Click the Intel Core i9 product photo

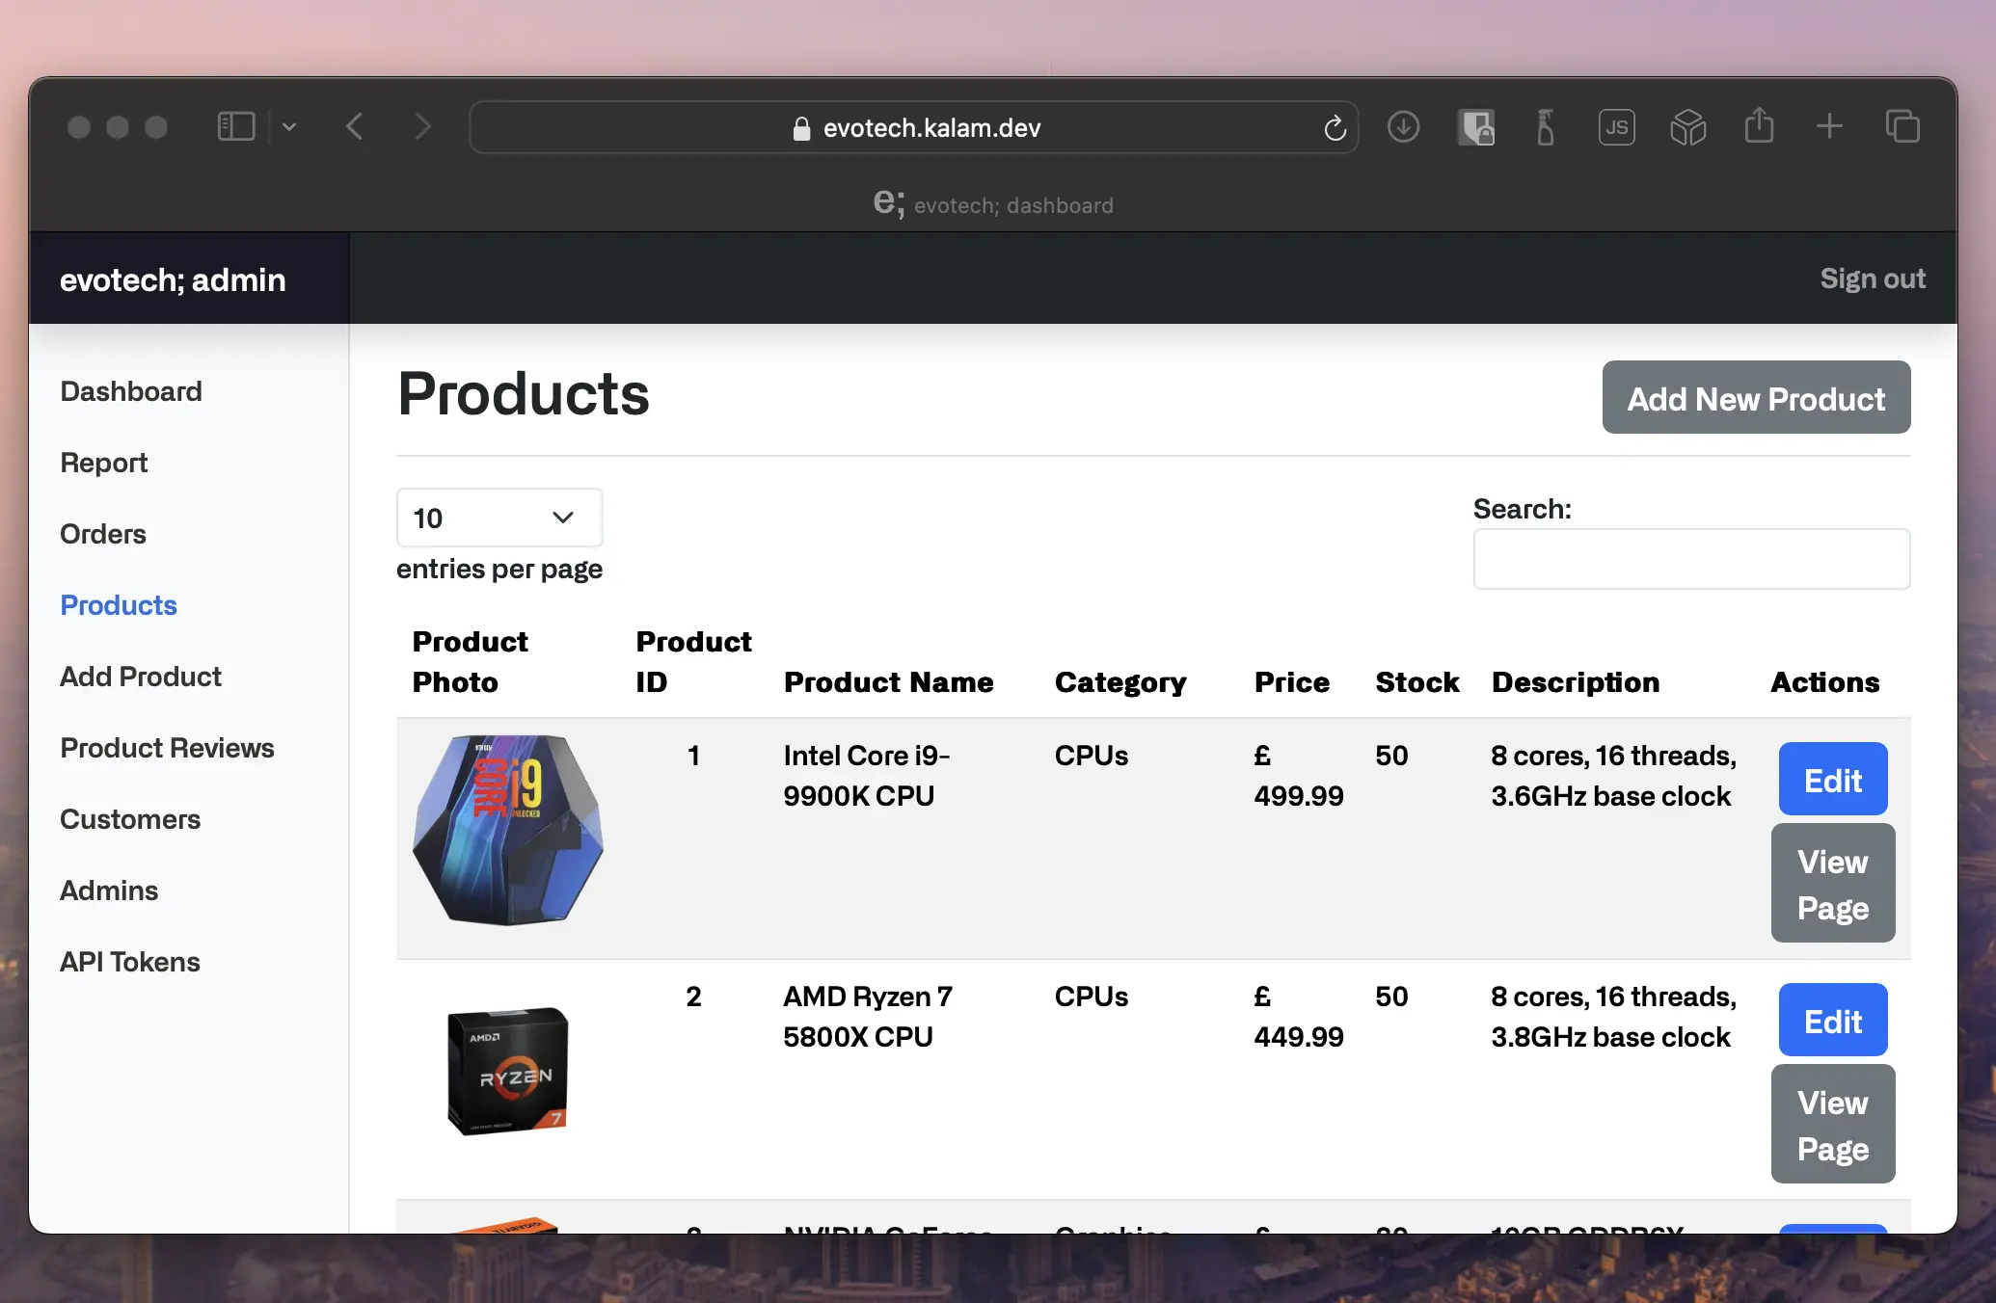(508, 831)
